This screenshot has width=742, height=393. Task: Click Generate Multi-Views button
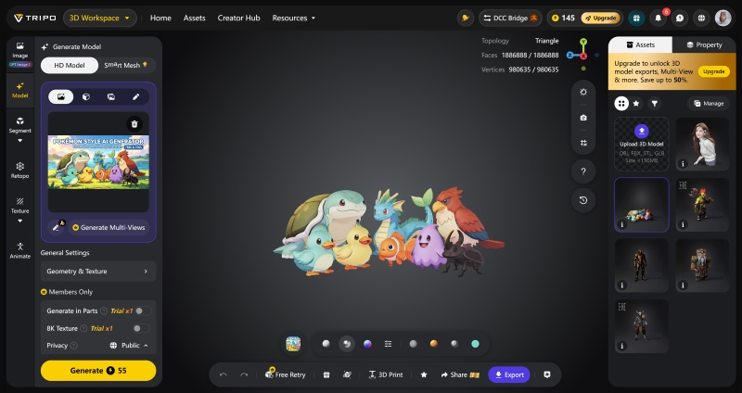pyautogui.click(x=109, y=227)
